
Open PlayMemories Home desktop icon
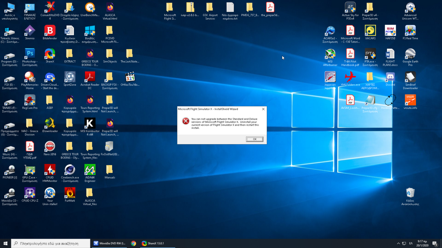point(30,80)
